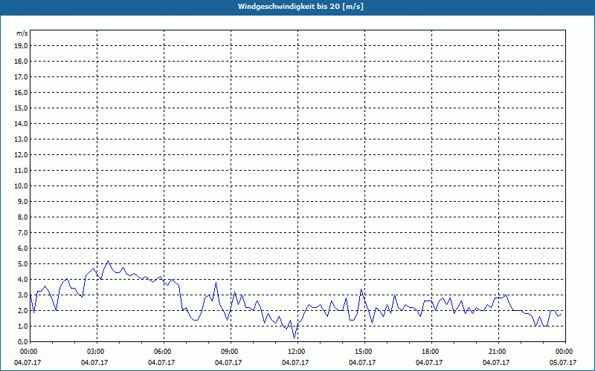Click the 06:00 time axis label

click(161, 352)
